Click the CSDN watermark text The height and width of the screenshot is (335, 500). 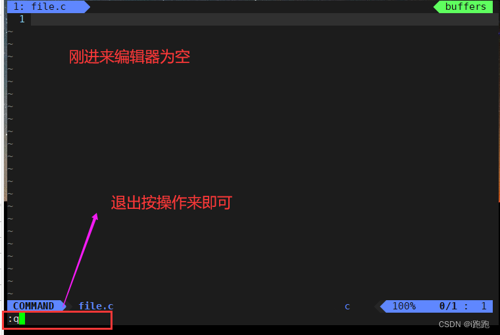pyautogui.click(x=464, y=324)
